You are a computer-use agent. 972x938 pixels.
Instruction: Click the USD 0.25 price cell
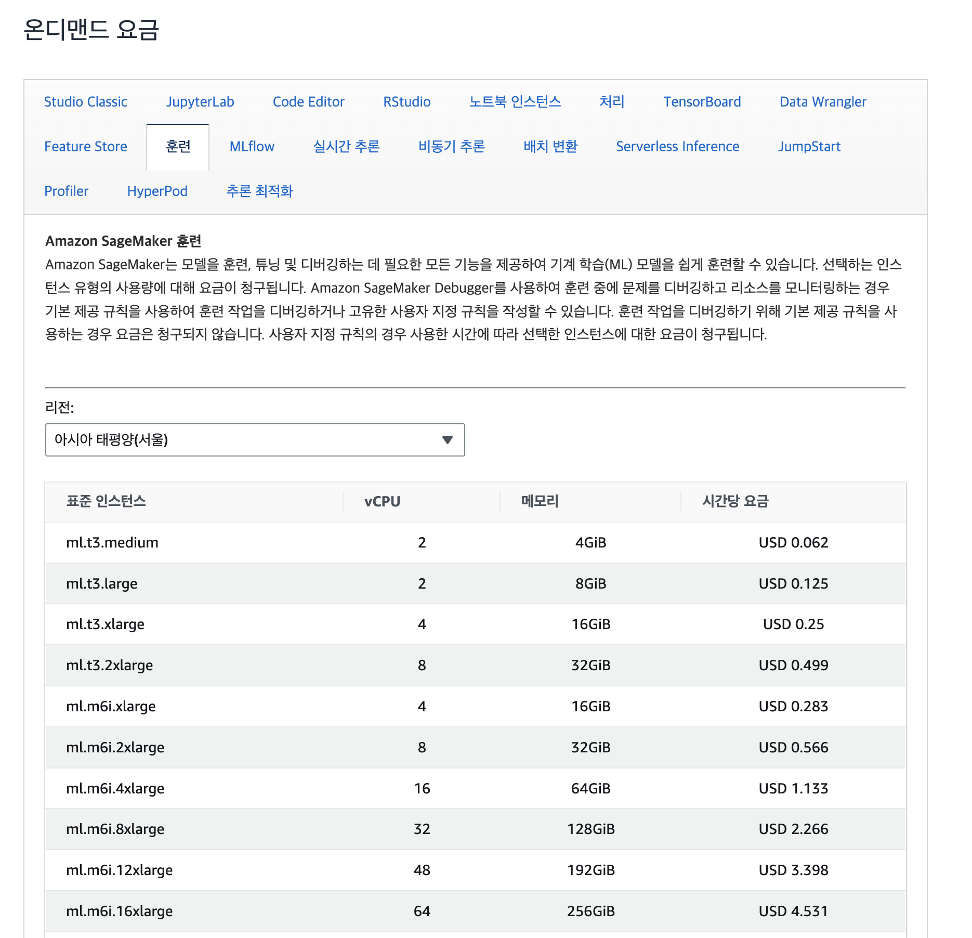coord(794,624)
